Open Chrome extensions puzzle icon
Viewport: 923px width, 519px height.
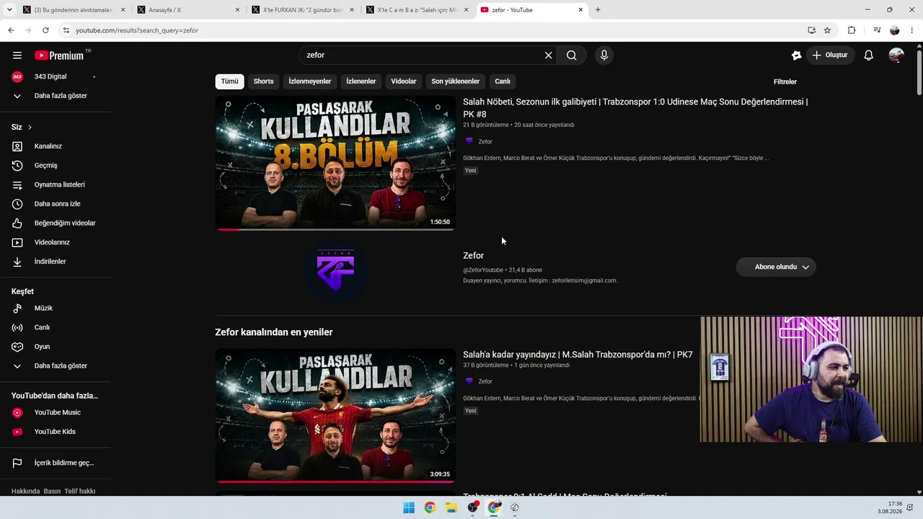tap(852, 30)
